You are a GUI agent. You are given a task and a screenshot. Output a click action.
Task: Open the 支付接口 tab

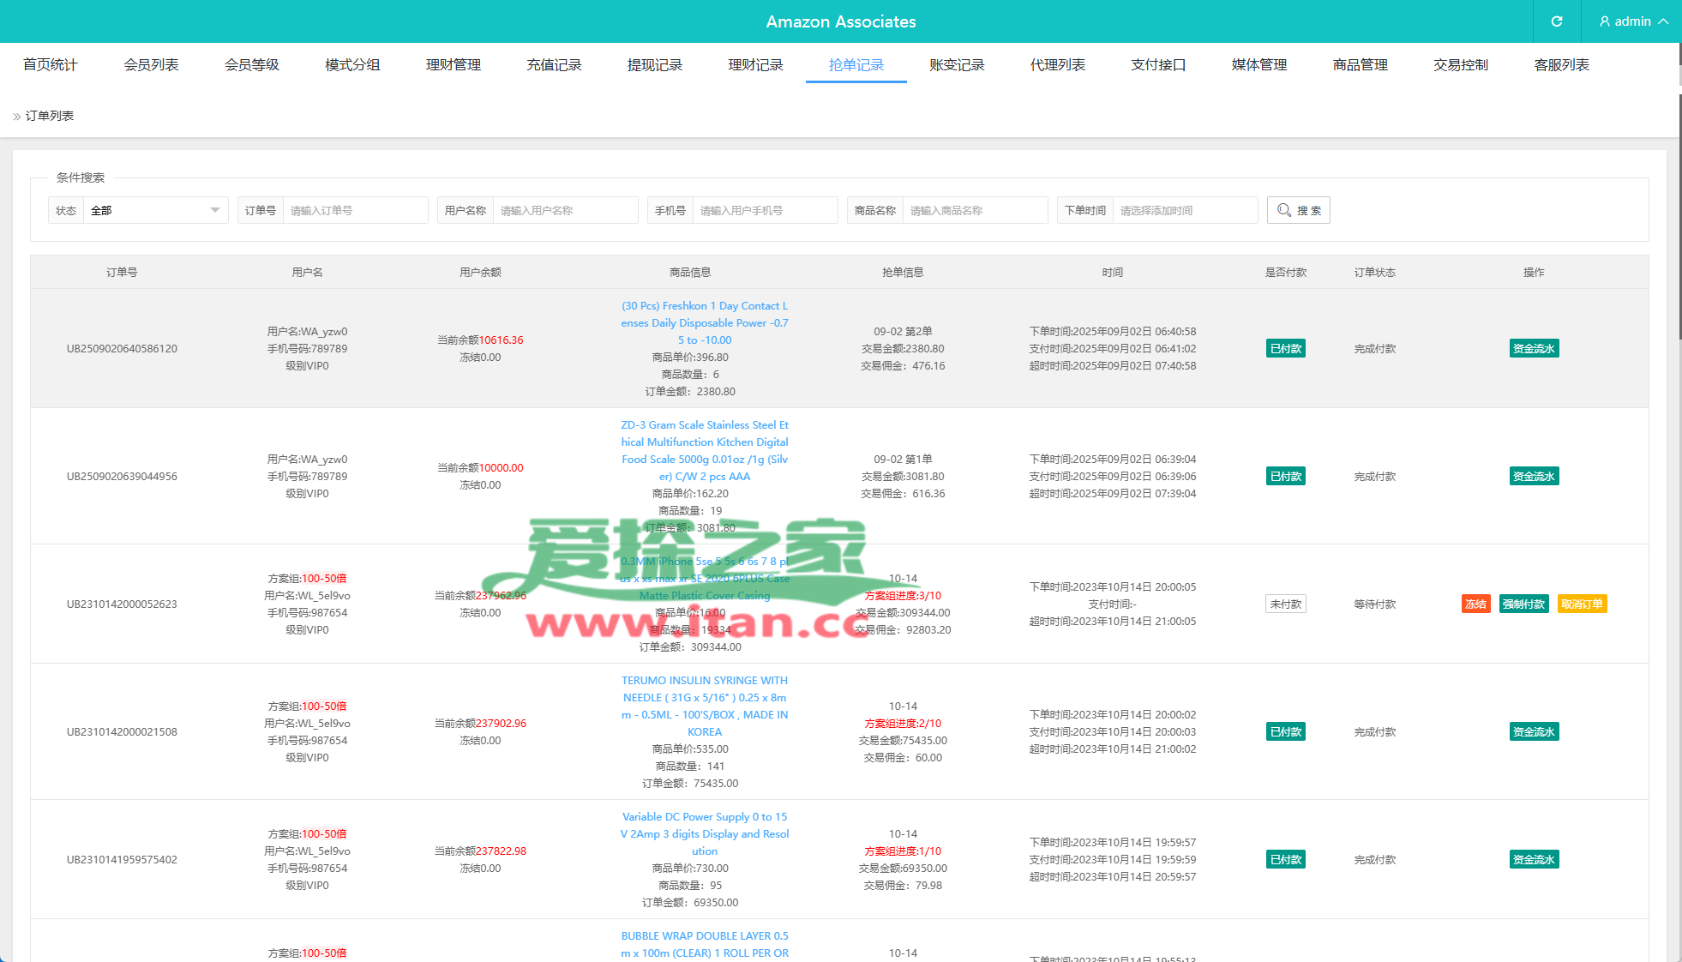(1158, 65)
